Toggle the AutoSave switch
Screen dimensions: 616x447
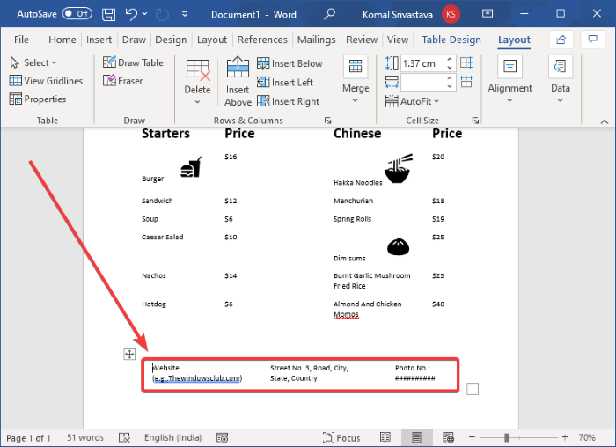point(77,14)
